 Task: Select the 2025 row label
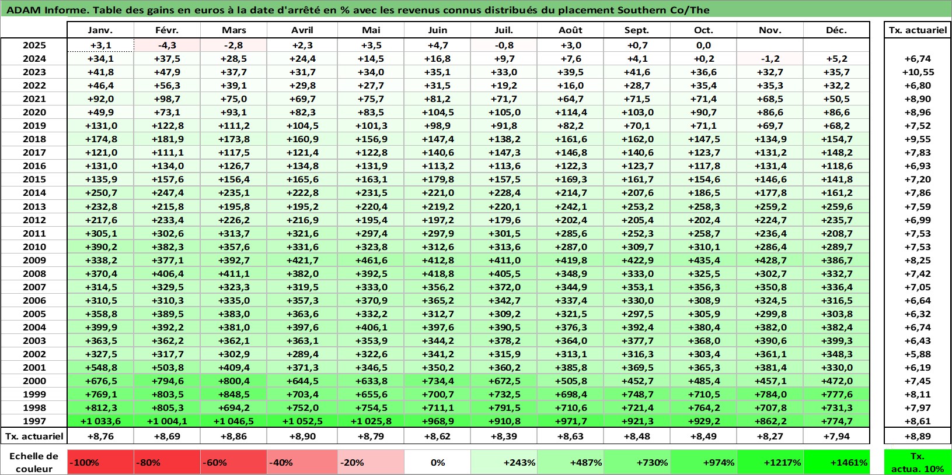(34, 45)
